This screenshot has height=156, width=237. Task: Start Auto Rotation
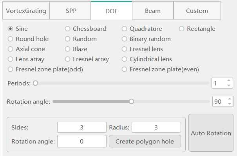pos(211,133)
